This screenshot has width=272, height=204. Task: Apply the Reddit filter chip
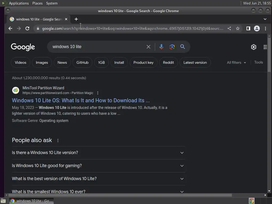[x=168, y=62]
